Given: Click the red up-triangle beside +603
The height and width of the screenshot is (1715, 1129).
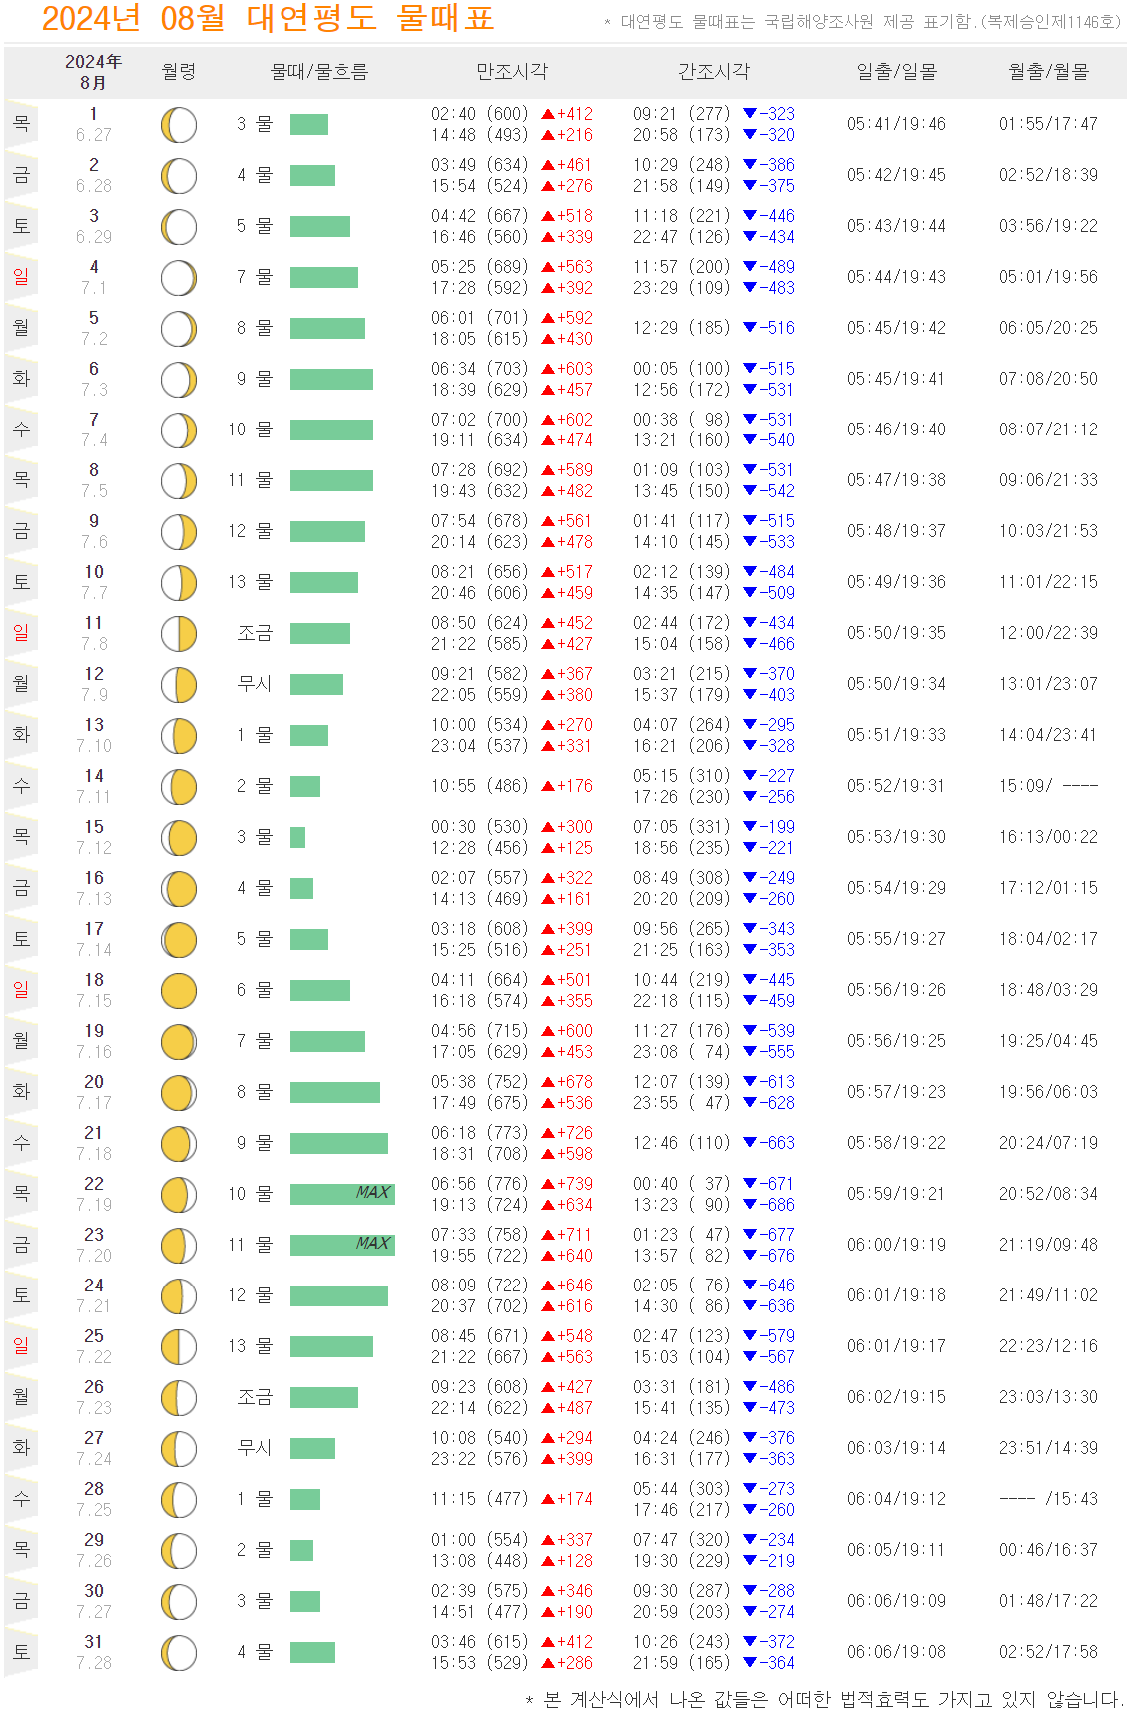Looking at the screenshot, I should tap(548, 370).
